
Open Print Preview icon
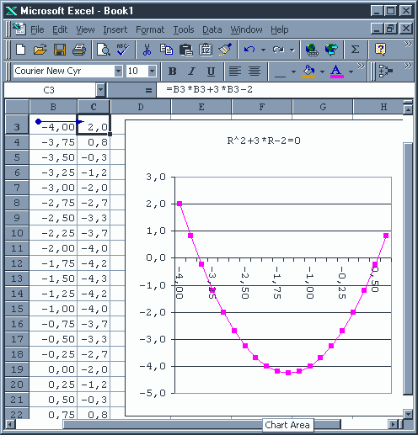pos(103,50)
